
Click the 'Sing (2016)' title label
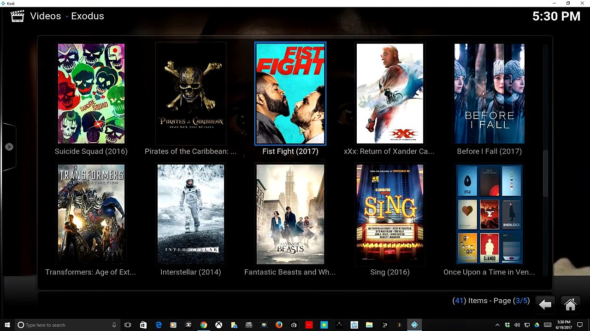[x=390, y=272]
